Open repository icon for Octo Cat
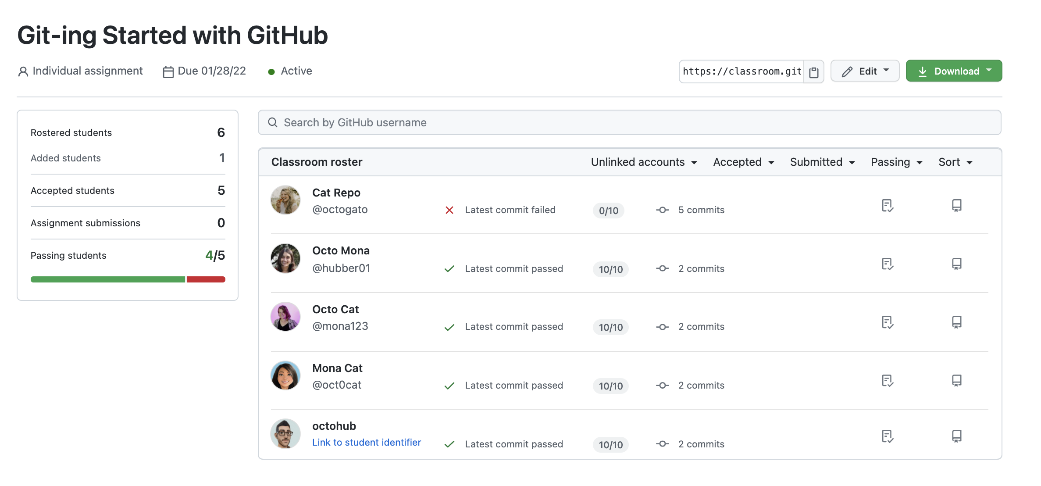Image resolution: width=1041 pixels, height=486 pixels. [x=957, y=322]
